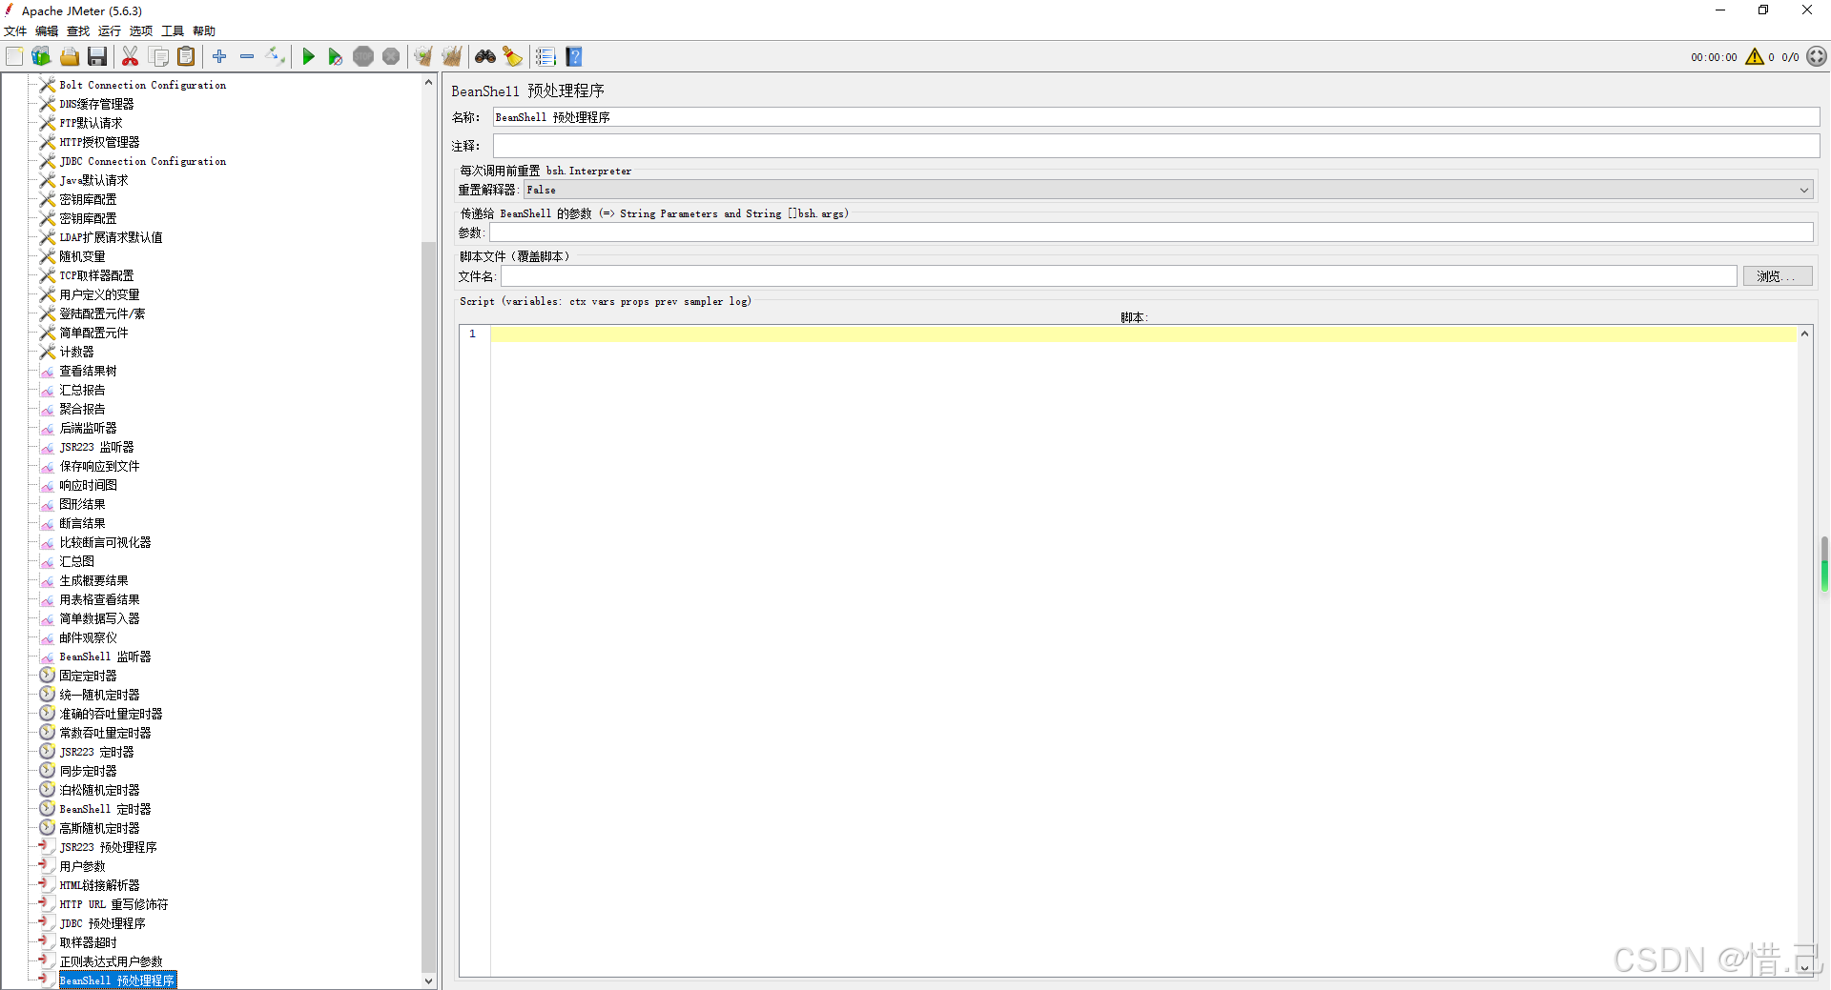Screen dimensions: 1831x990
Task: Reset search with yellow brush icon
Action: pyautogui.click(x=513, y=57)
